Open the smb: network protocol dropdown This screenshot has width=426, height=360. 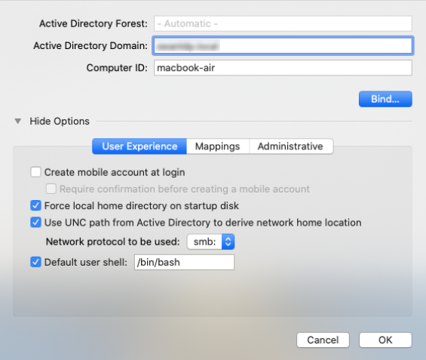coord(210,242)
